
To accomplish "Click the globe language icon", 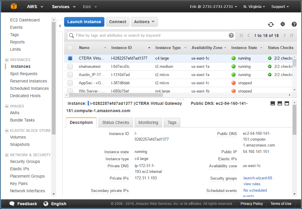I will click(46, 204).
